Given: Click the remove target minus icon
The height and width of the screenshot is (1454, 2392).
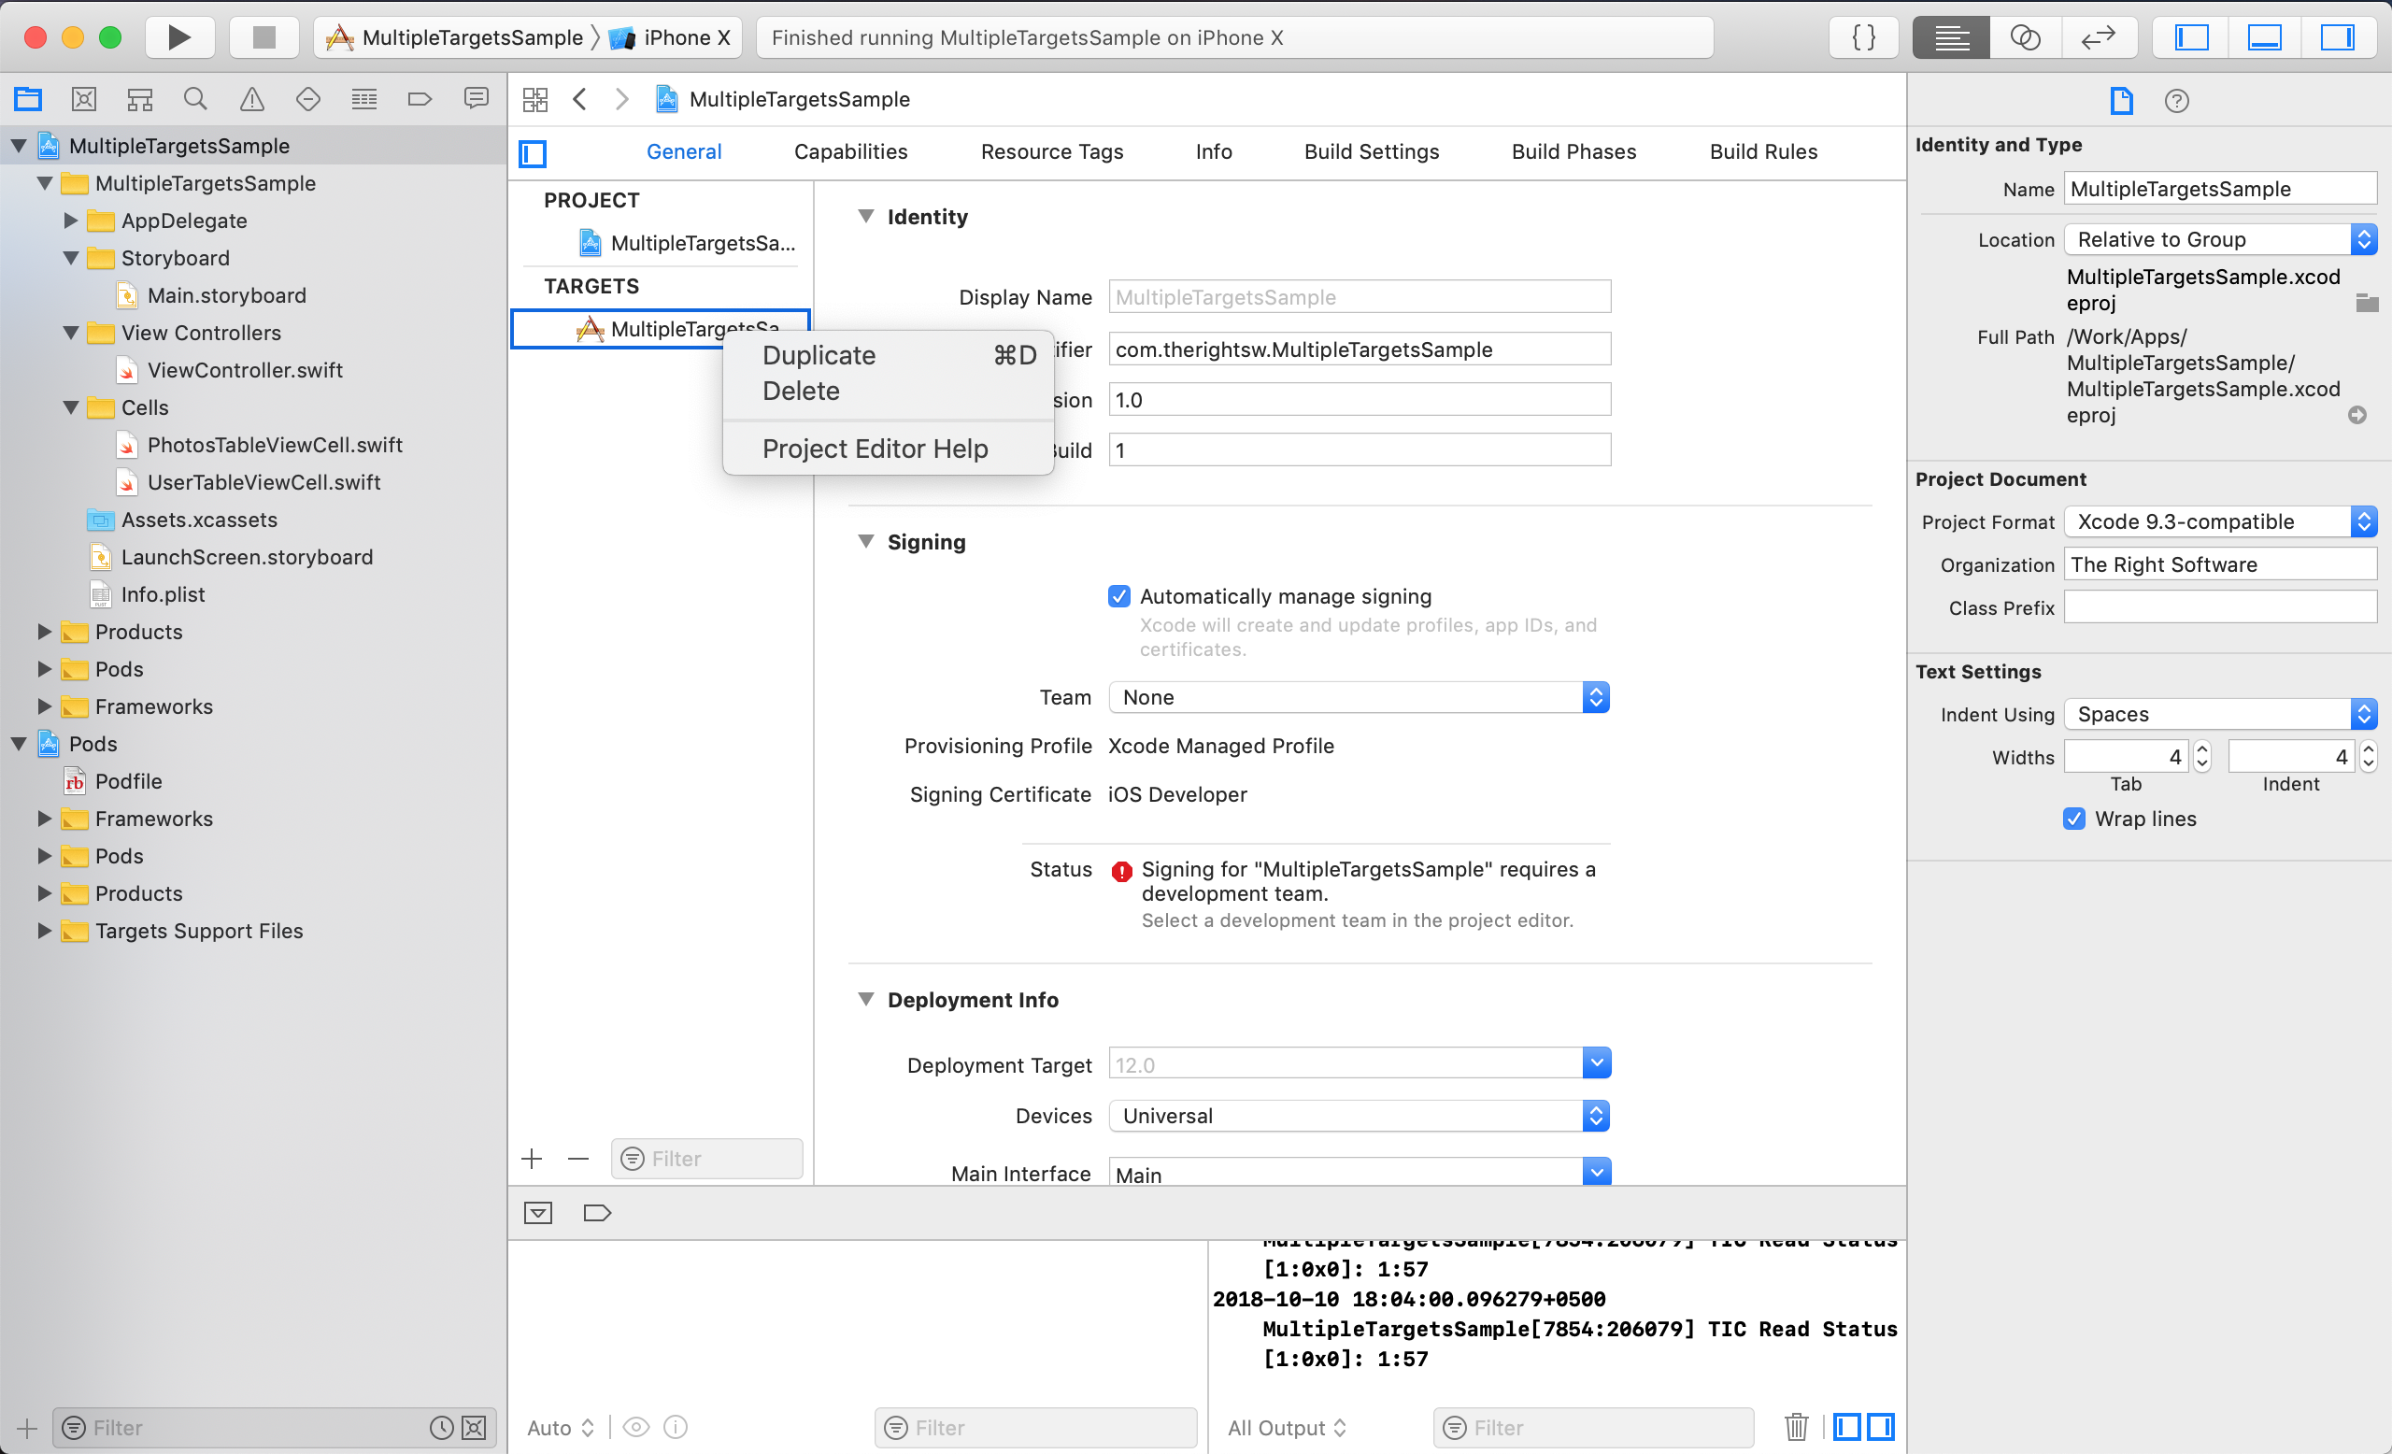Looking at the screenshot, I should (x=576, y=1159).
